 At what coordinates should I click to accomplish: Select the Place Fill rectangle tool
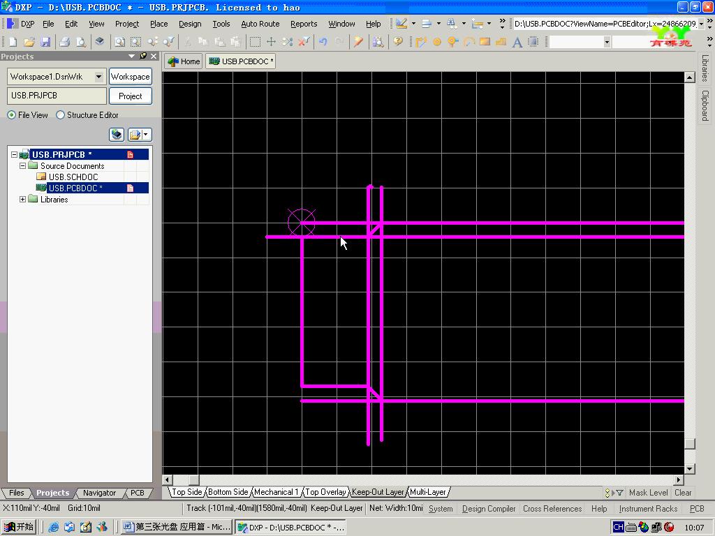485,42
